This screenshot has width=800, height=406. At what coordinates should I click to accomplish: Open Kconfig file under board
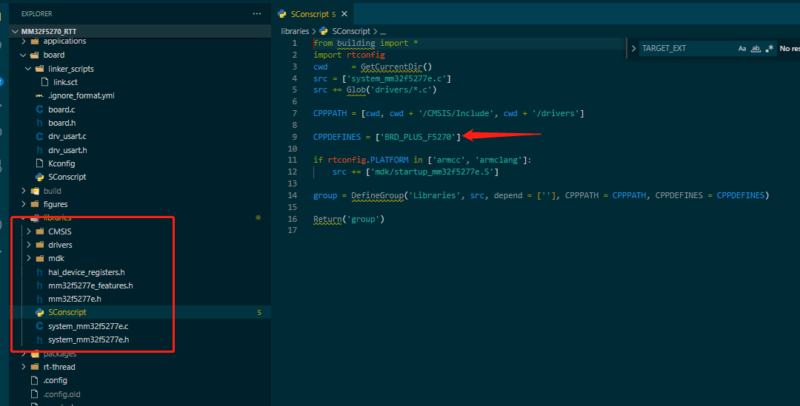click(x=61, y=163)
